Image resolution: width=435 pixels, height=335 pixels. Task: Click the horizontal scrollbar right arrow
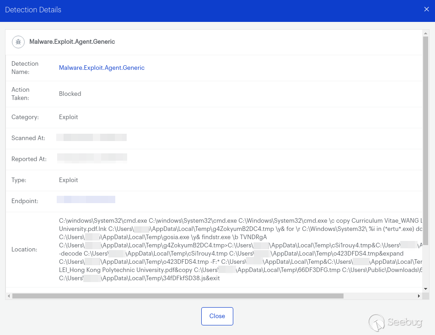[x=419, y=296]
